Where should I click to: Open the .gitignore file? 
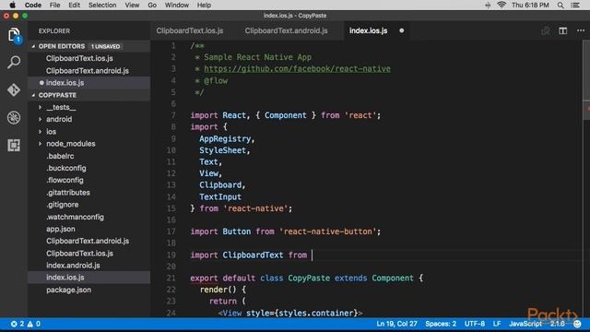[x=89, y=205]
